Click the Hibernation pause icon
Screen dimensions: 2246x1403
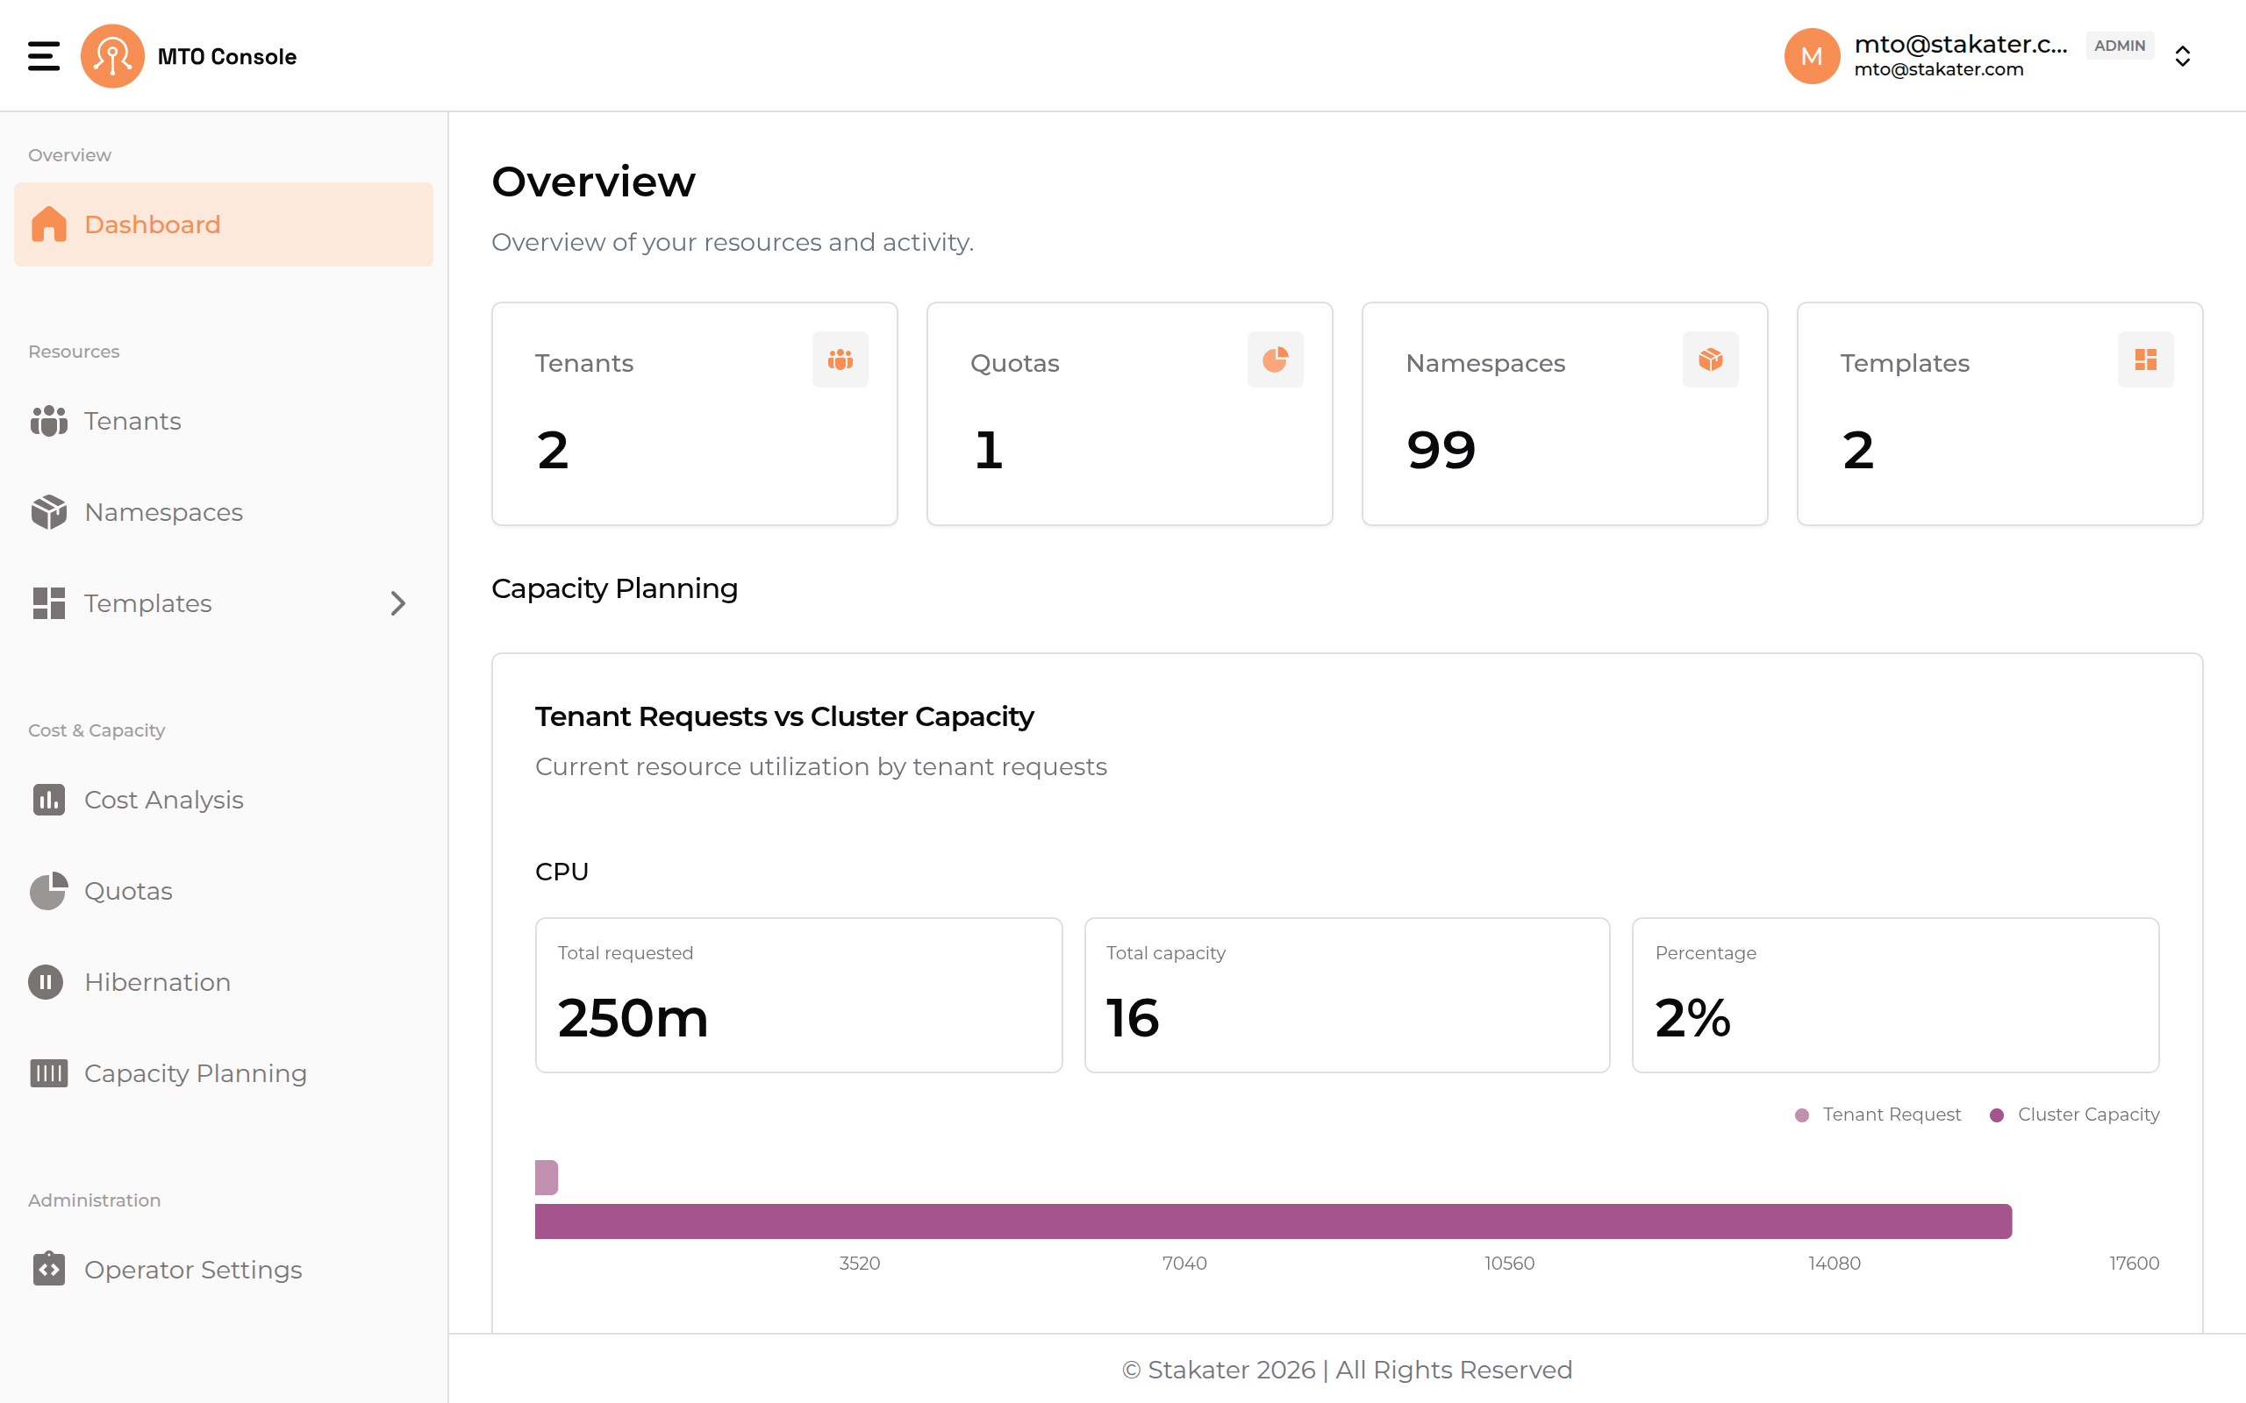pyautogui.click(x=46, y=982)
